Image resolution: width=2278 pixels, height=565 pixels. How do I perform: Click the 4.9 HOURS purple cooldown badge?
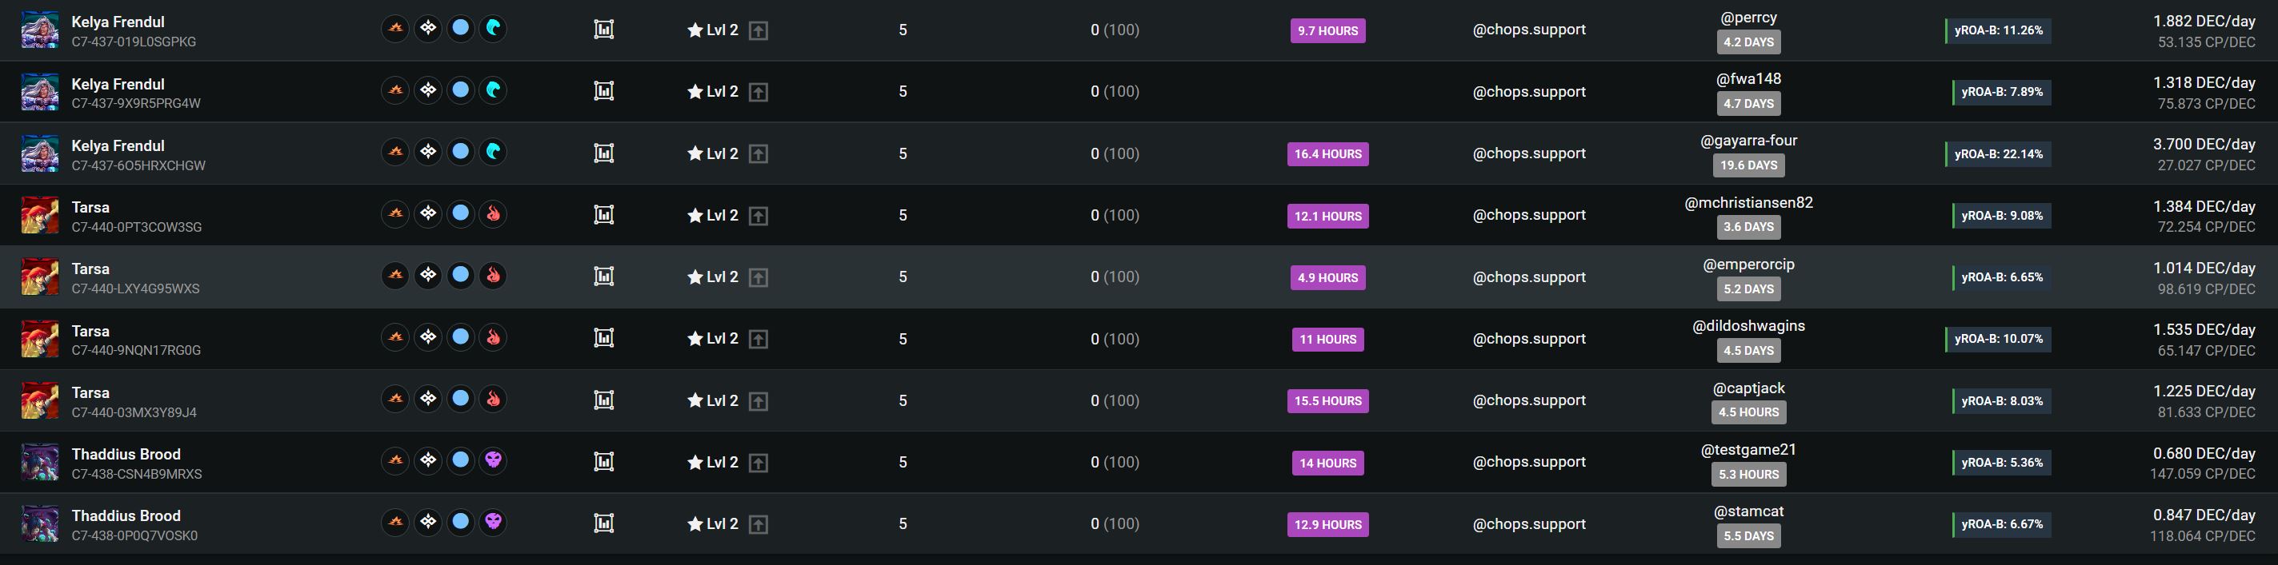tap(1327, 277)
